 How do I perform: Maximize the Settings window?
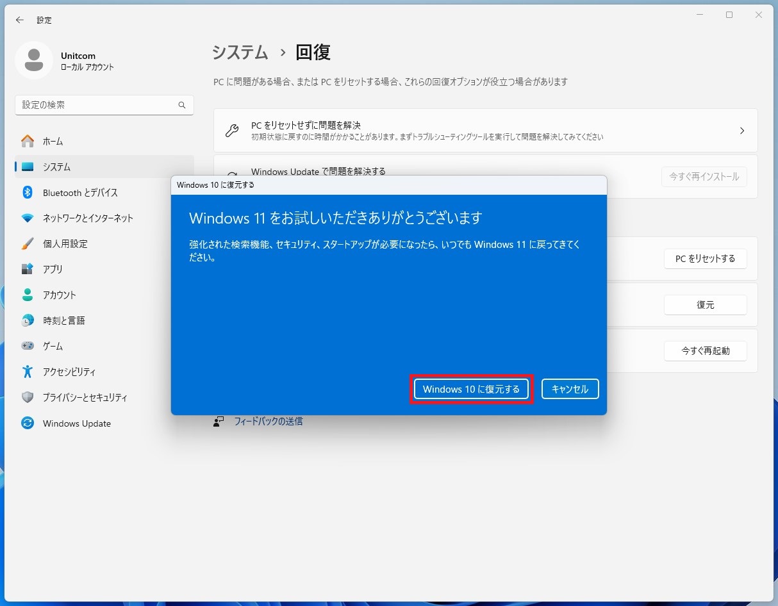pos(729,15)
